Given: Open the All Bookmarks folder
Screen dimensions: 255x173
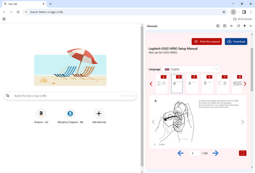Looking at the screenshot, I should pyautogui.click(x=243, y=19).
